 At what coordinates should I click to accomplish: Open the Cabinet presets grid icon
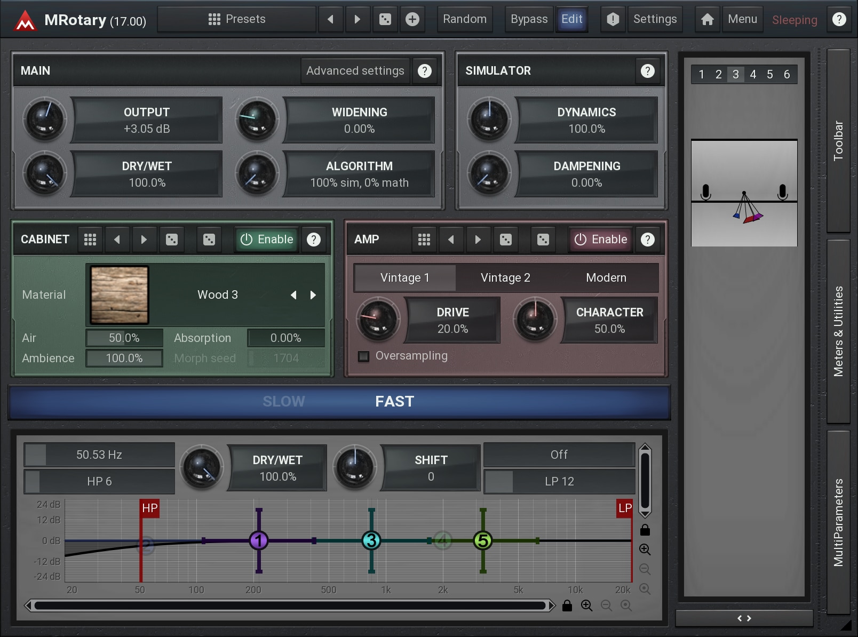point(90,240)
